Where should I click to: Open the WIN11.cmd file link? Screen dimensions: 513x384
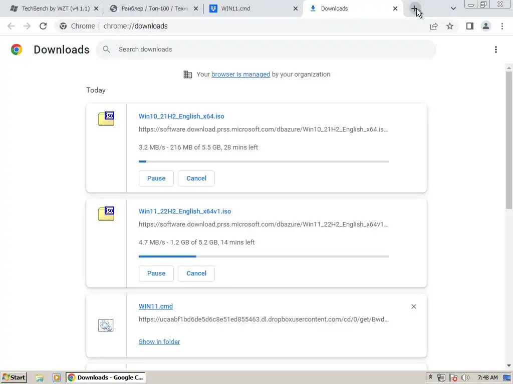pyautogui.click(x=156, y=306)
